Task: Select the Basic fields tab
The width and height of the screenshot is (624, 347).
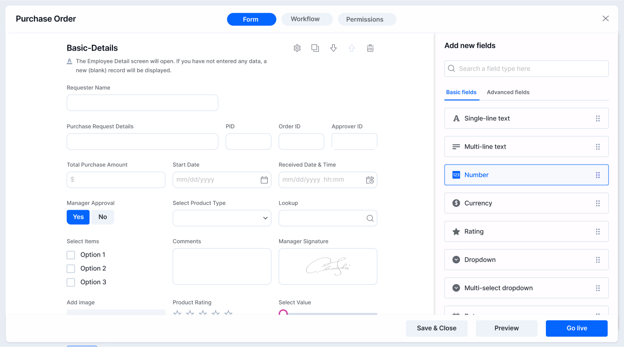Action: tap(461, 92)
